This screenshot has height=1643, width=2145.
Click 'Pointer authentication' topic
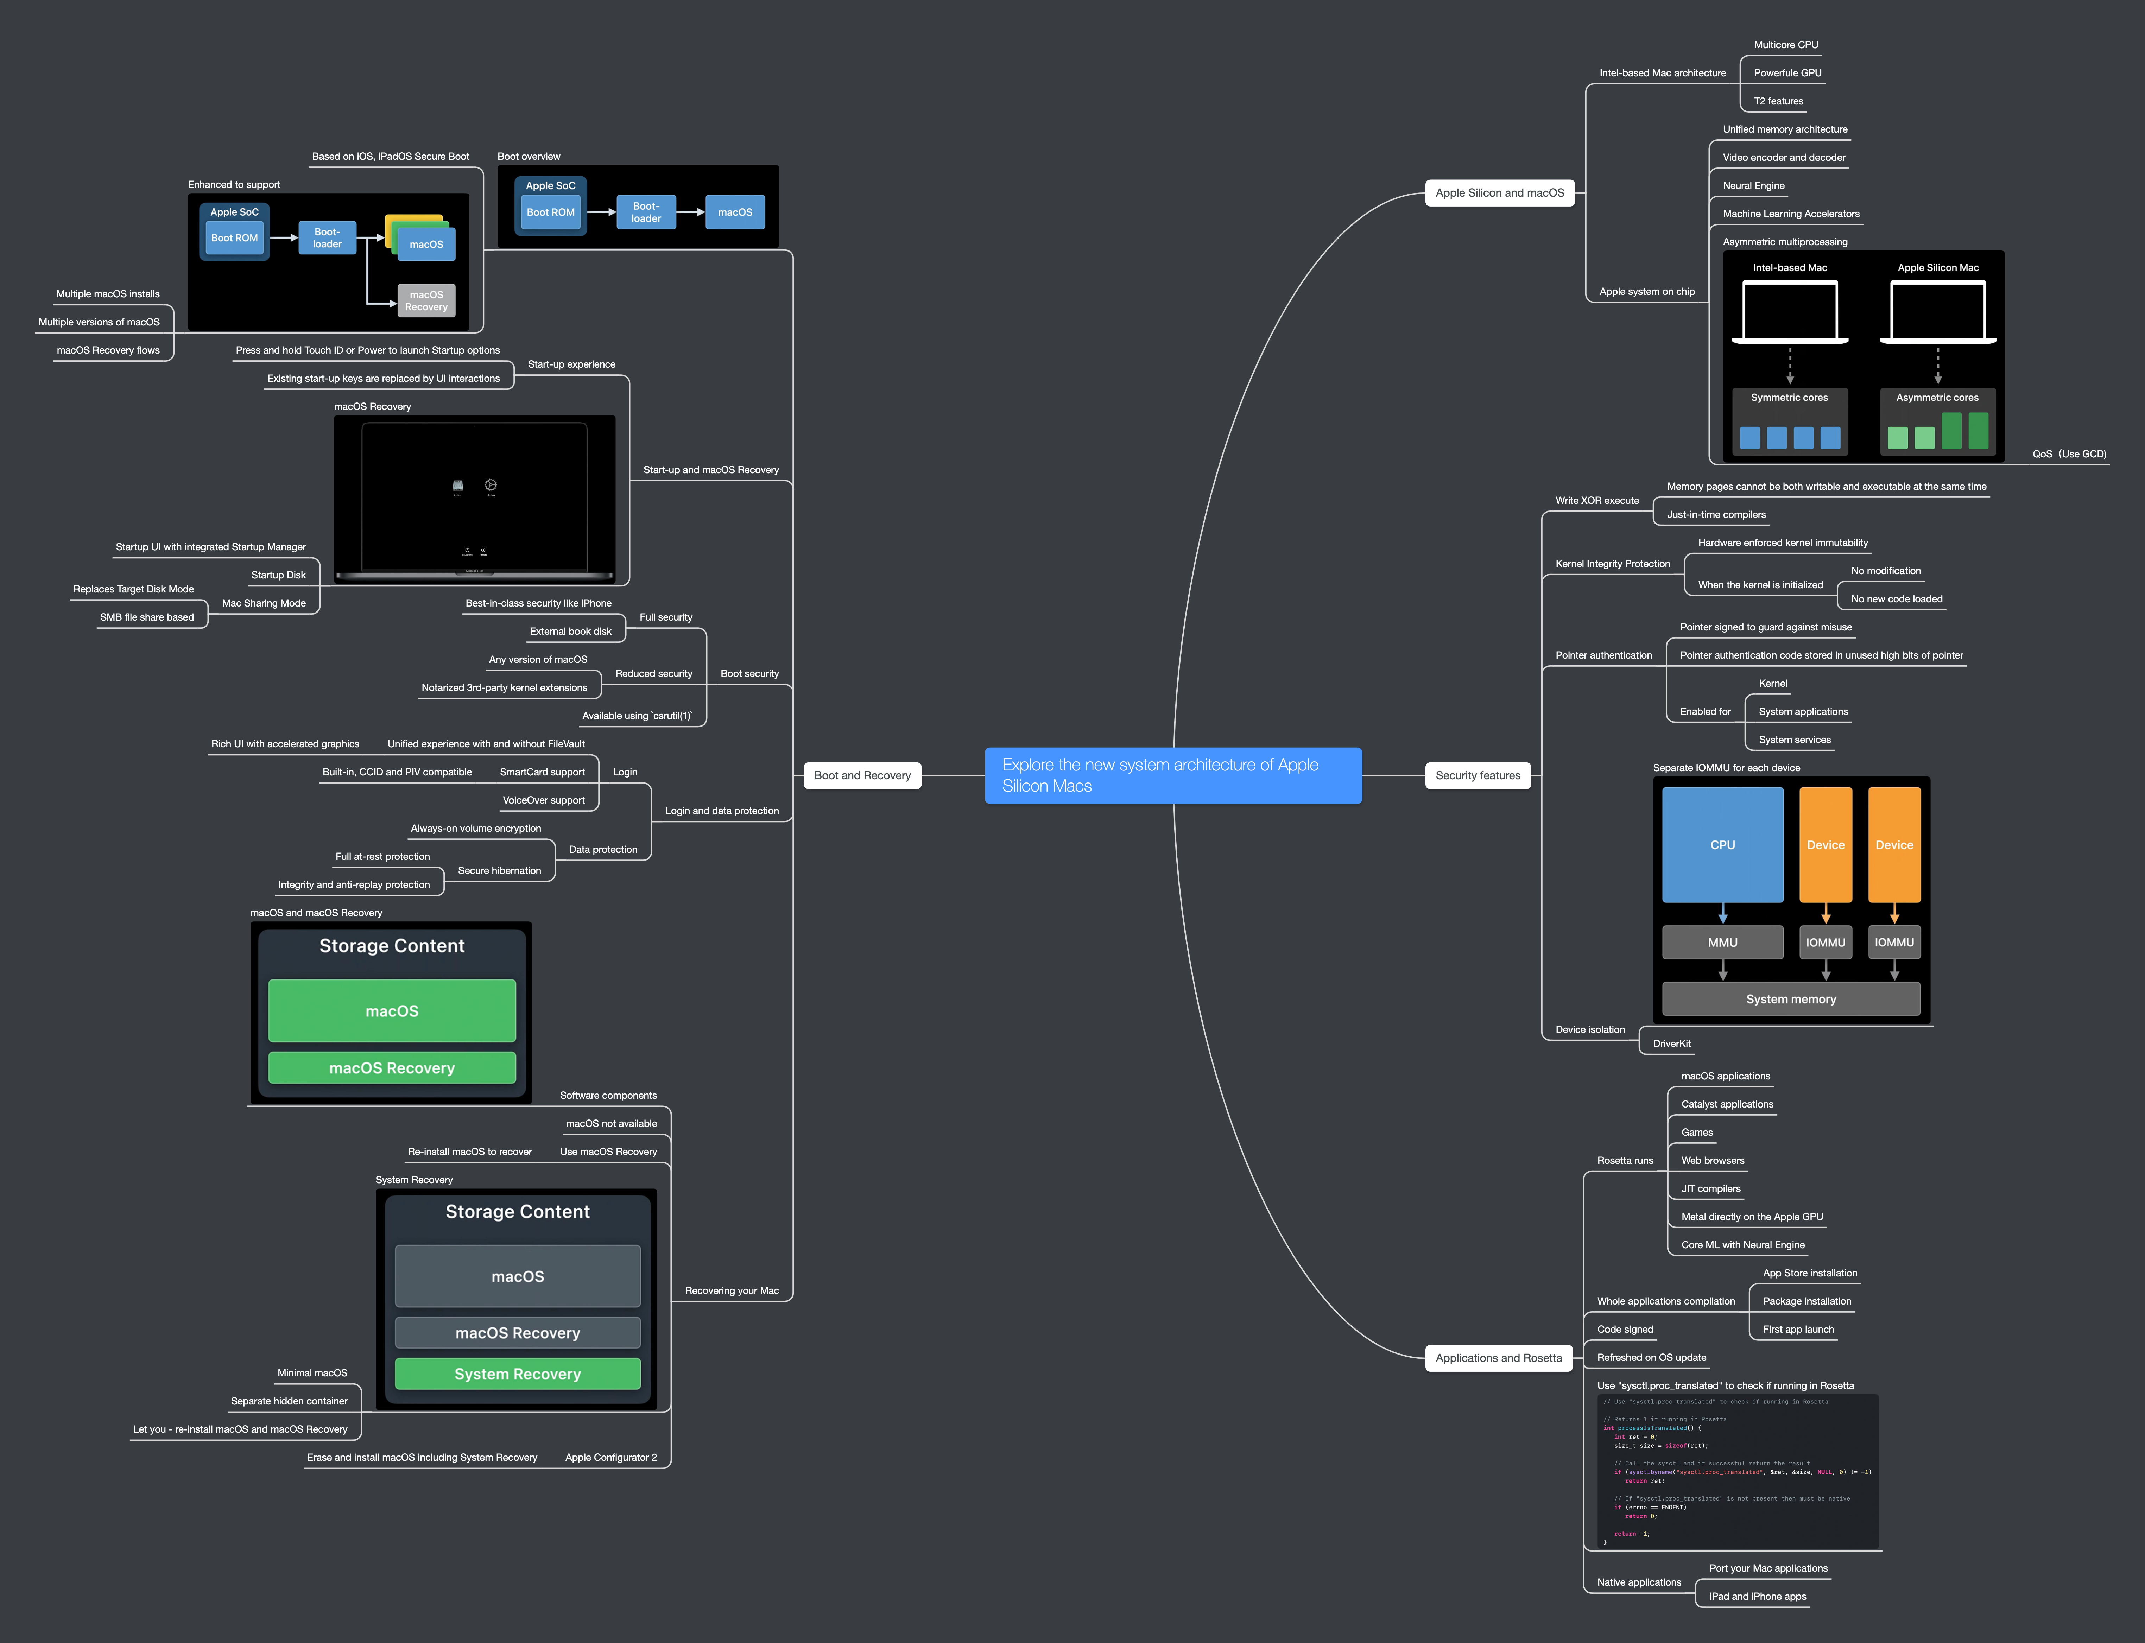(1604, 655)
